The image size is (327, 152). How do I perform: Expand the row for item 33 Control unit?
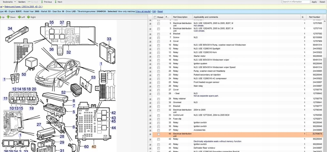(x=150, y=115)
